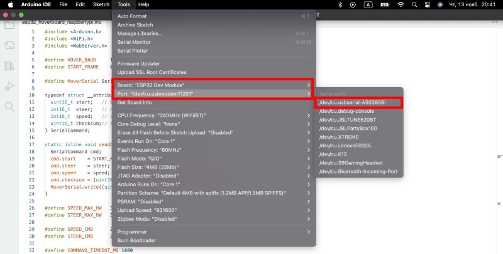Open Spotlight search in menu bar

point(414,4)
